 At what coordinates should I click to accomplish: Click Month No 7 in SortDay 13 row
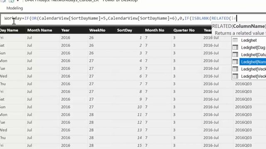point(146,130)
